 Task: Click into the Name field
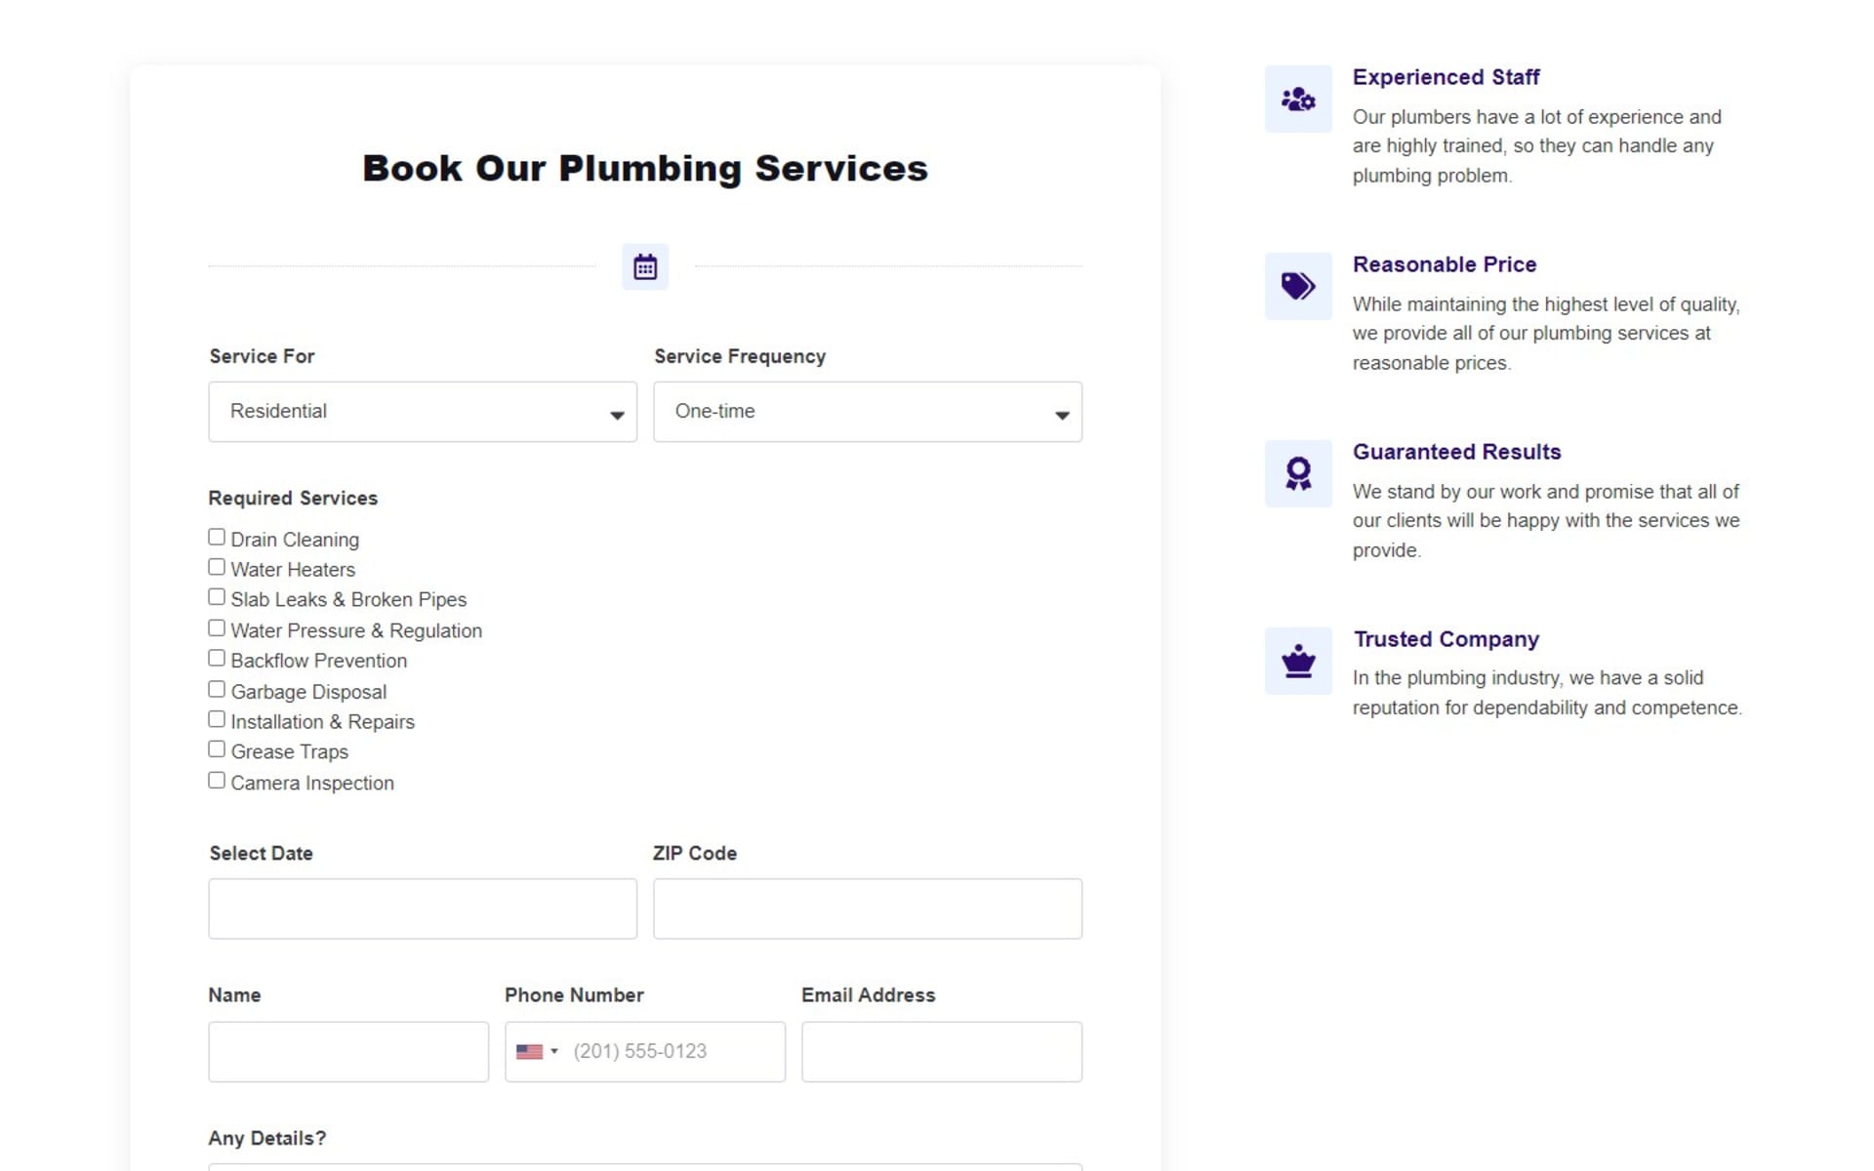[348, 1052]
